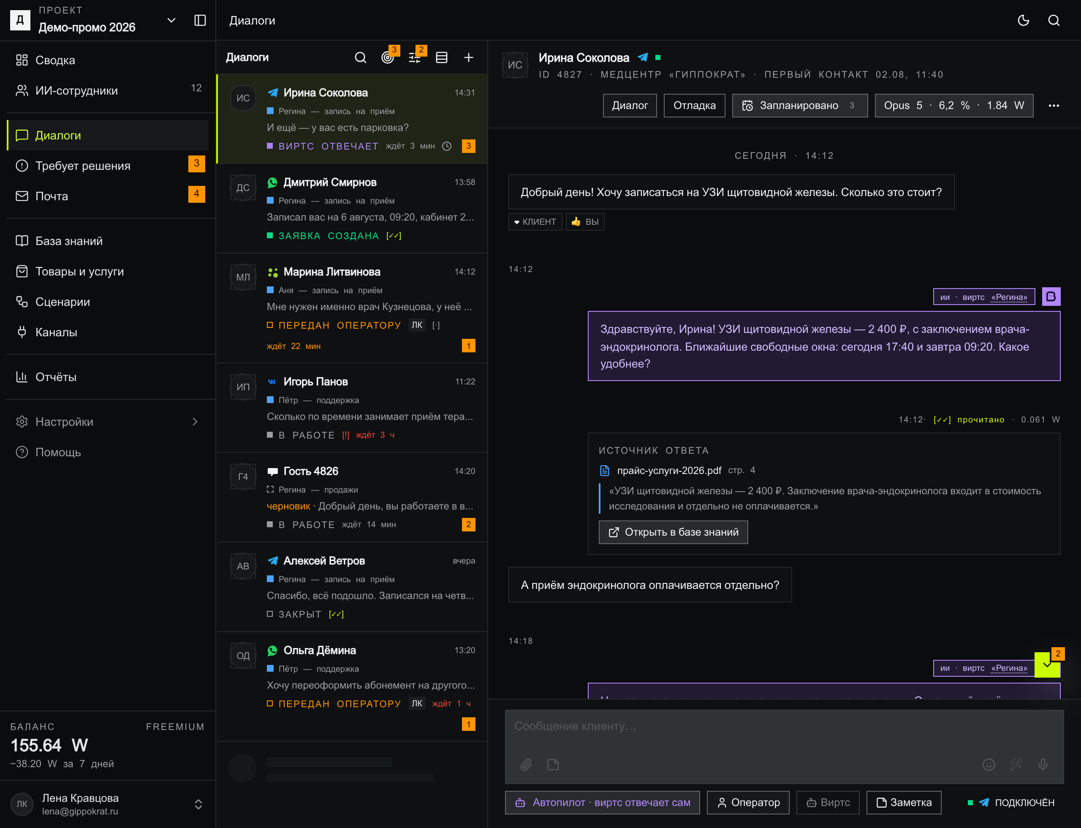
Task: Insert a template note icon in composer
Action: click(553, 765)
